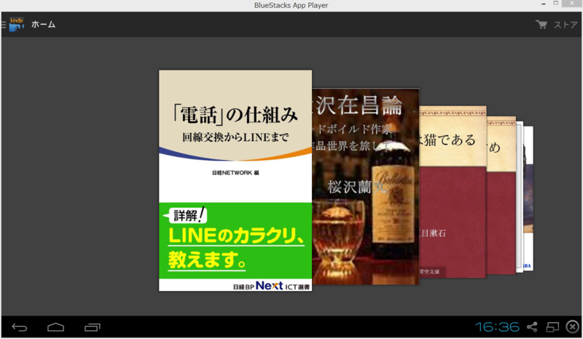Open the 沢在昌論 whiskey bottle book cover

tap(366, 186)
